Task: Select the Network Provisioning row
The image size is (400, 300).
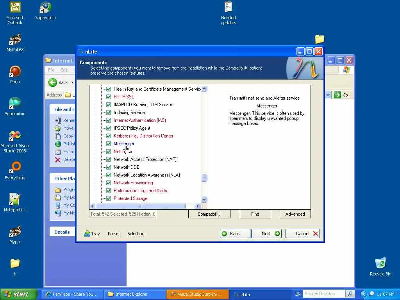Action: click(x=133, y=183)
